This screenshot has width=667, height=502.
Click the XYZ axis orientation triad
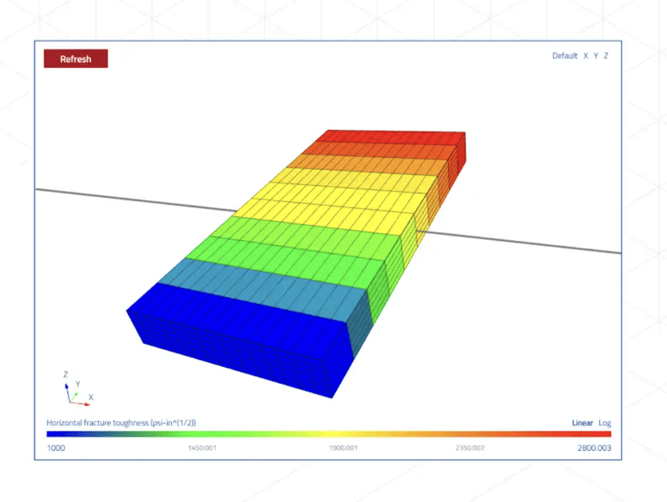(x=77, y=389)
